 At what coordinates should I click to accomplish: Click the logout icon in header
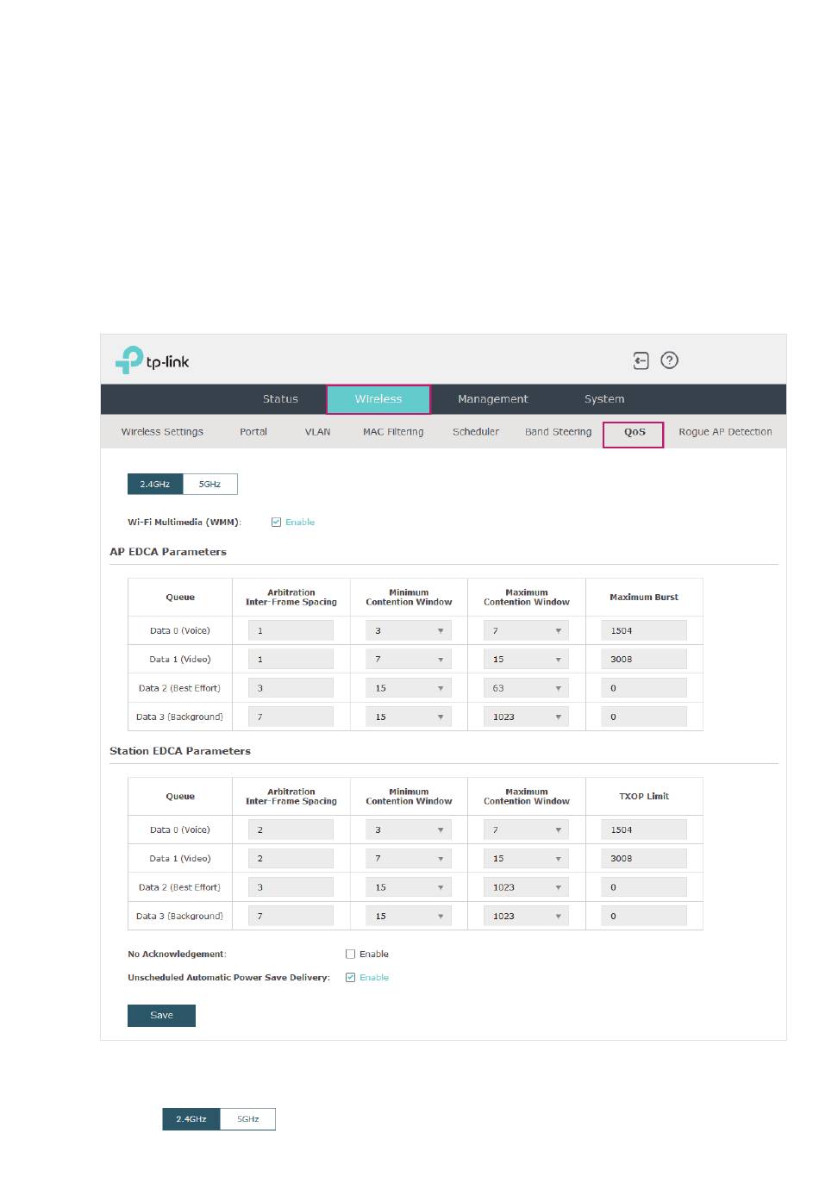(641, 360)
